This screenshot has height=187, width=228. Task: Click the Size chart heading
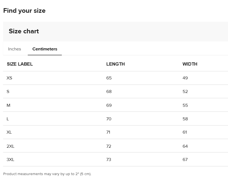(24, 31)
